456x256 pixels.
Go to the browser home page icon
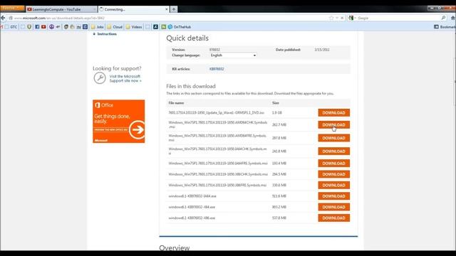(x=453, y=18)
